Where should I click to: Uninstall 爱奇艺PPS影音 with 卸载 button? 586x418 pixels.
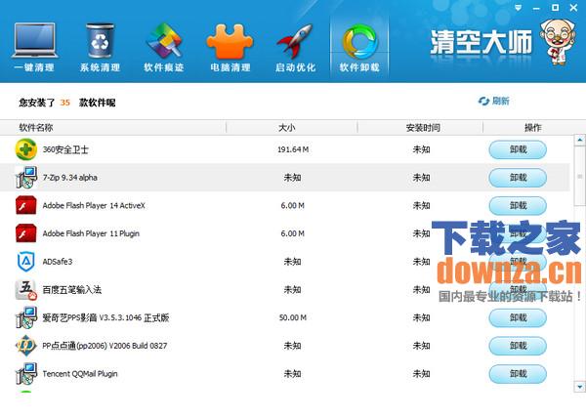pyautogui.click(x=518, y=317)
